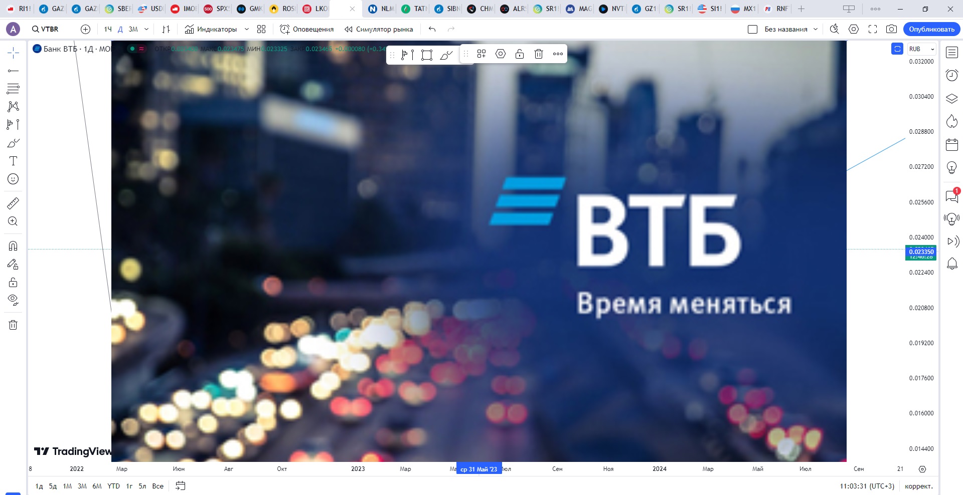Select the trend line drawing tool
Screen dimensions: 963x495
[13, 71]
